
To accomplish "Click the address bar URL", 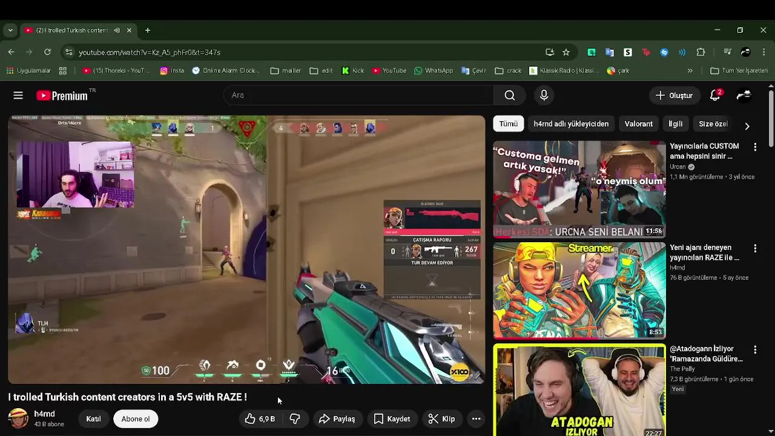I will 150,53.
